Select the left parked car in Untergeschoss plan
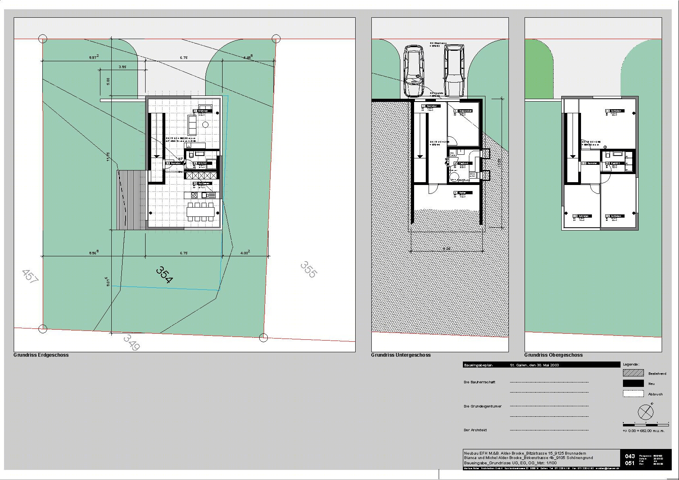This screenshot has height=480, width=679. [414, 71]
